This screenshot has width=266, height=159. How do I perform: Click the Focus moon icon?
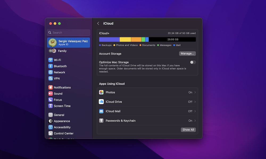(x=50, y=100)
